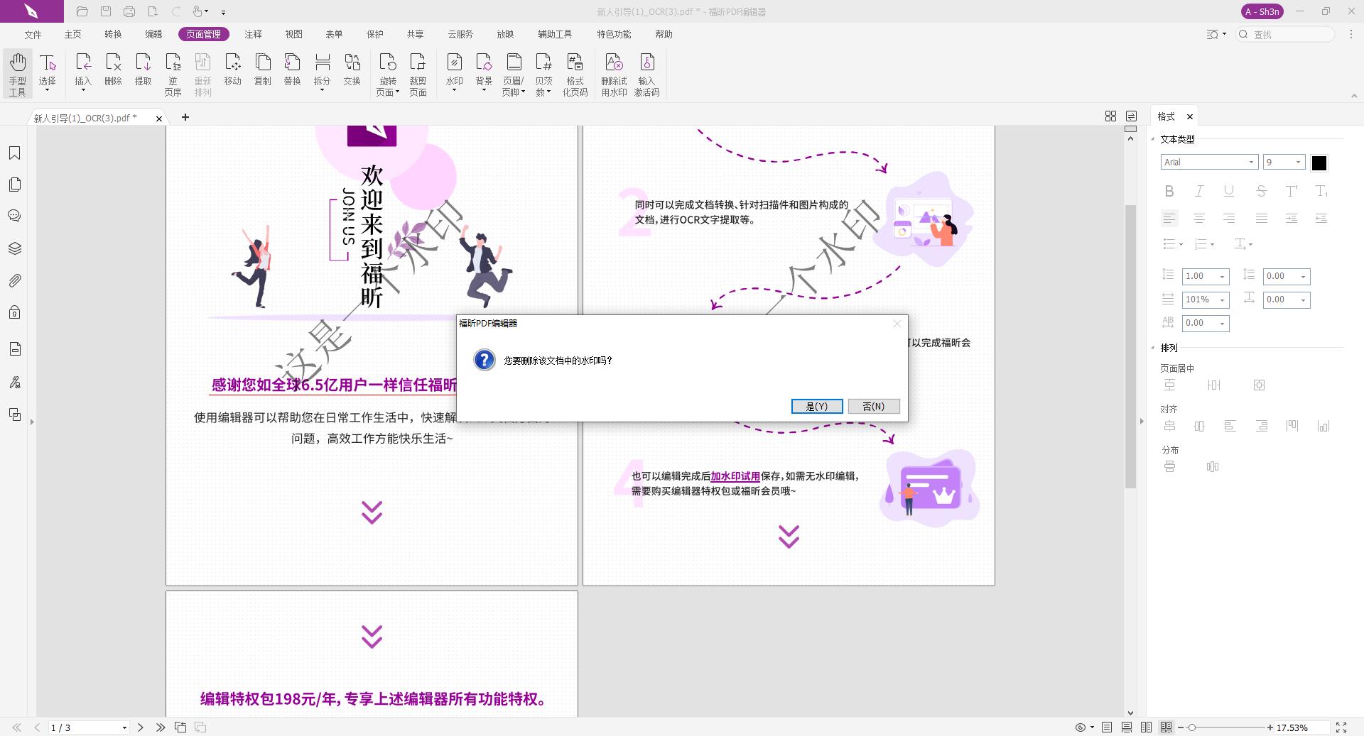Select the Hand tool (手型工具)
Viewport: 1364px width, 736px height.
[17, 71]
